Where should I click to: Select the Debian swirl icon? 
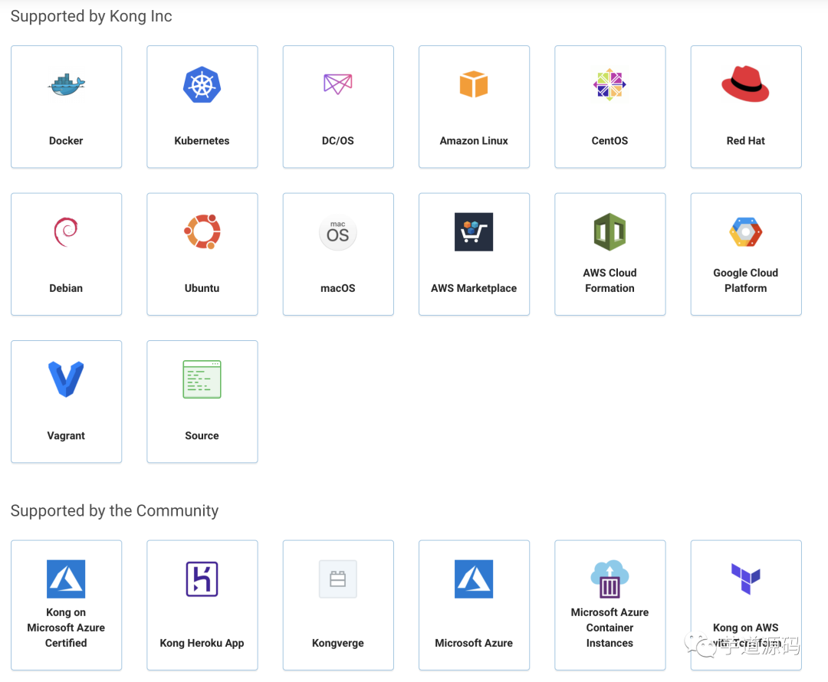(x=66, y=231)
